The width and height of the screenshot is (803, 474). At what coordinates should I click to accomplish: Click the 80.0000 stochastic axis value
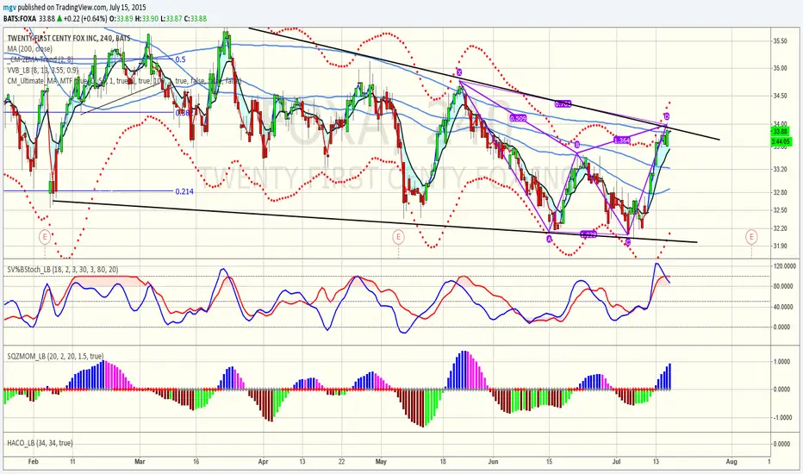785,286
